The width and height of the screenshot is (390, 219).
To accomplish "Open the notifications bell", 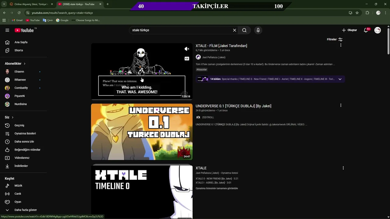I will point(366,30).
